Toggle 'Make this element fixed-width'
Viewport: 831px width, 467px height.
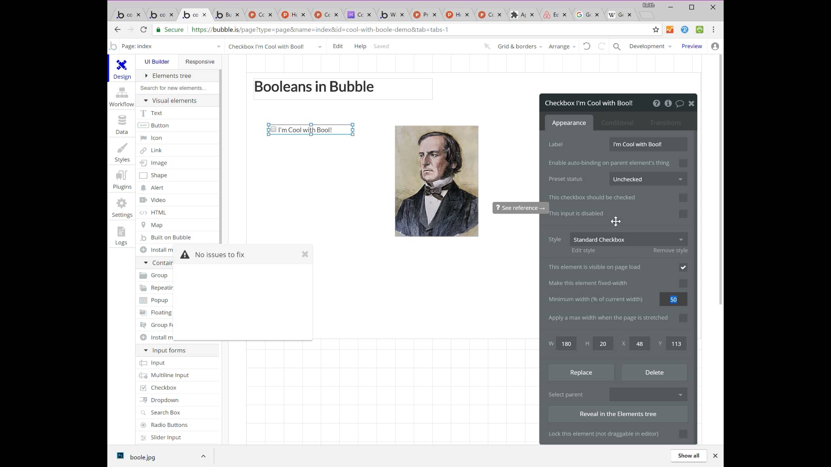pos(683,284)
